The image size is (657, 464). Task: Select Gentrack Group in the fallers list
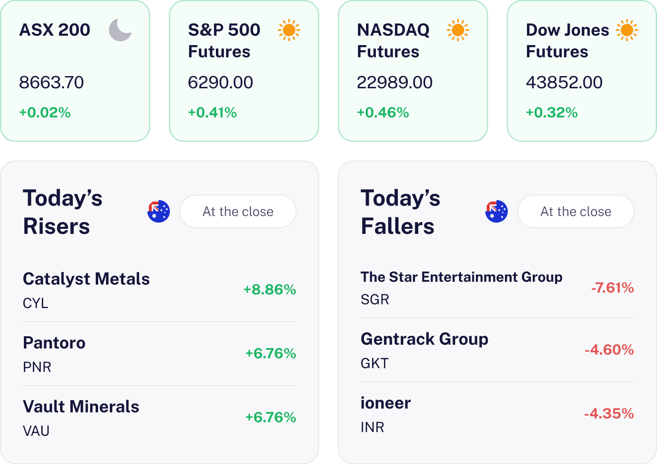coord(424,339)
